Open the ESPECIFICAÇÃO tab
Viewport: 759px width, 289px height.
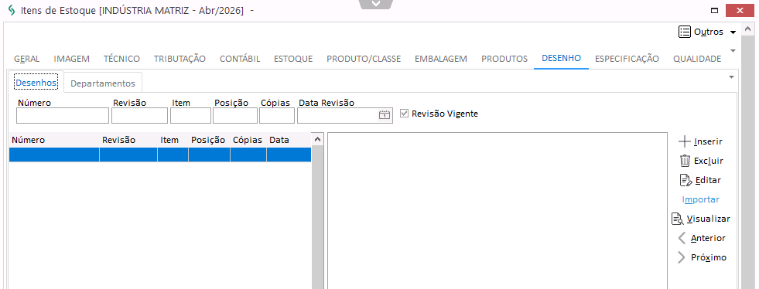pos(627,59)
